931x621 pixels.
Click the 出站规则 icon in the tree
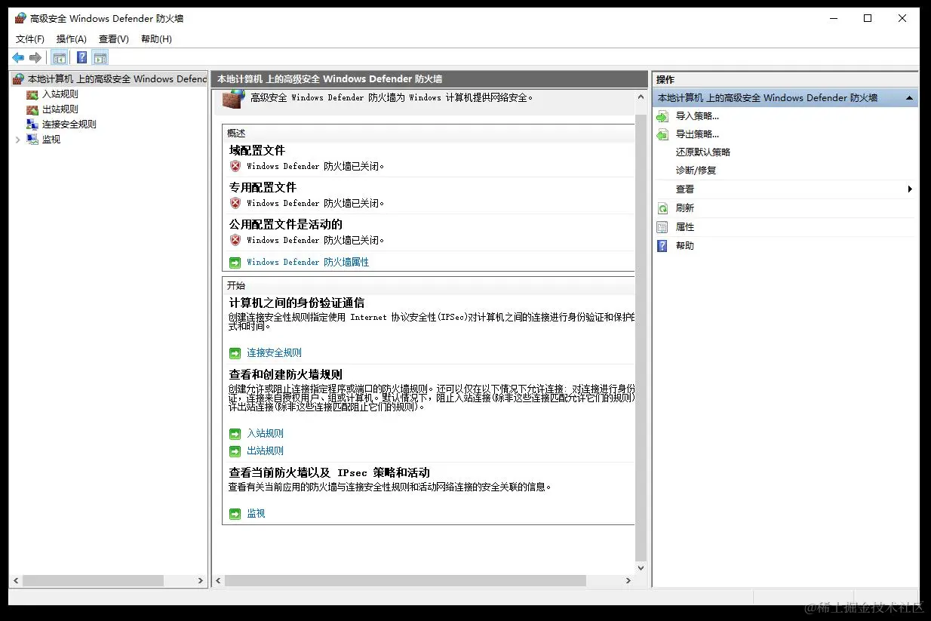click(x=32, y=109)
